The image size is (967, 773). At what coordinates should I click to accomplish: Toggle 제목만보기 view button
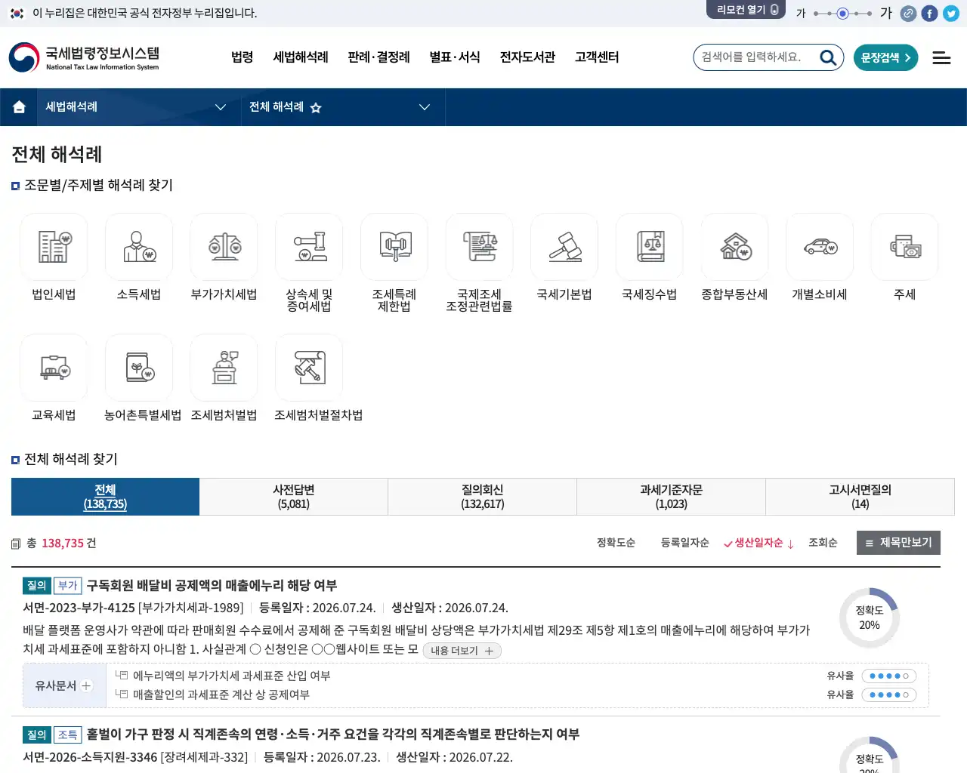898,543
